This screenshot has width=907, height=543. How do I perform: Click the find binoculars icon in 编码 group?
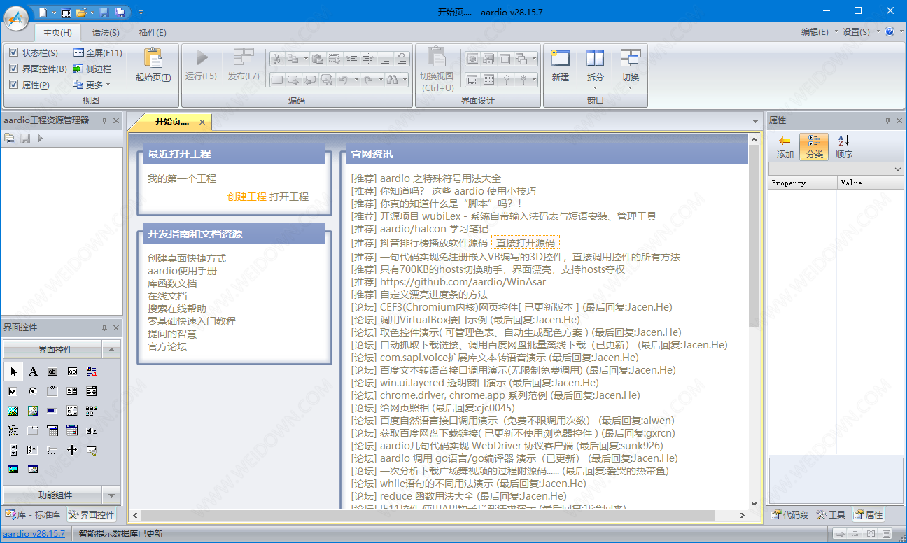[393, 80]
